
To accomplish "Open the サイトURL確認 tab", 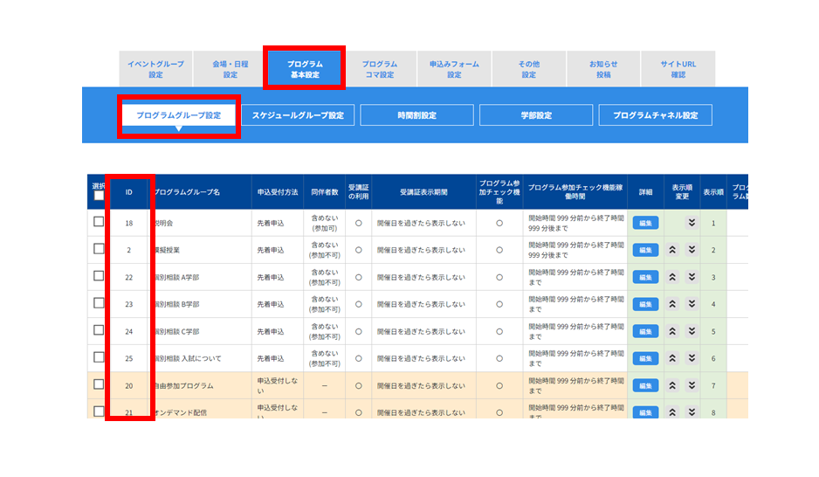I will (x=678, y=68).
